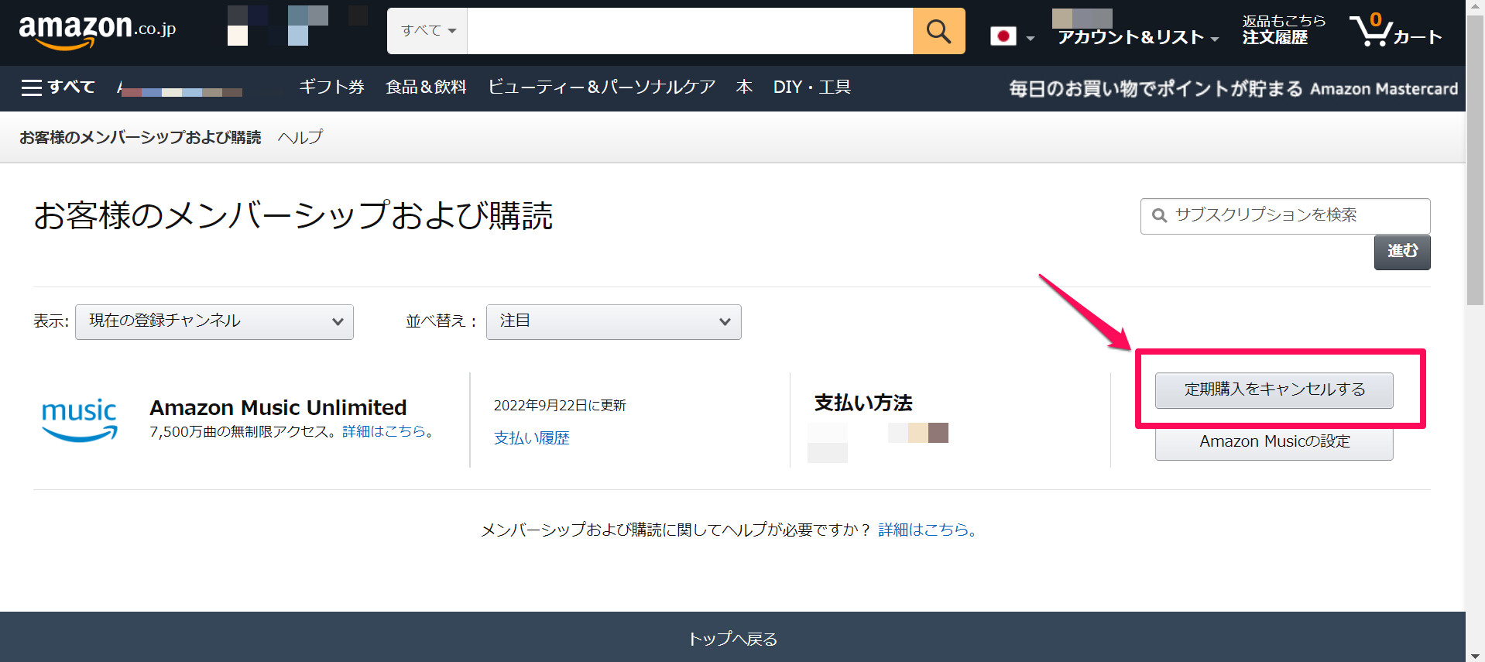Click the Amazon Music Unlimited title

coord(278,407)
